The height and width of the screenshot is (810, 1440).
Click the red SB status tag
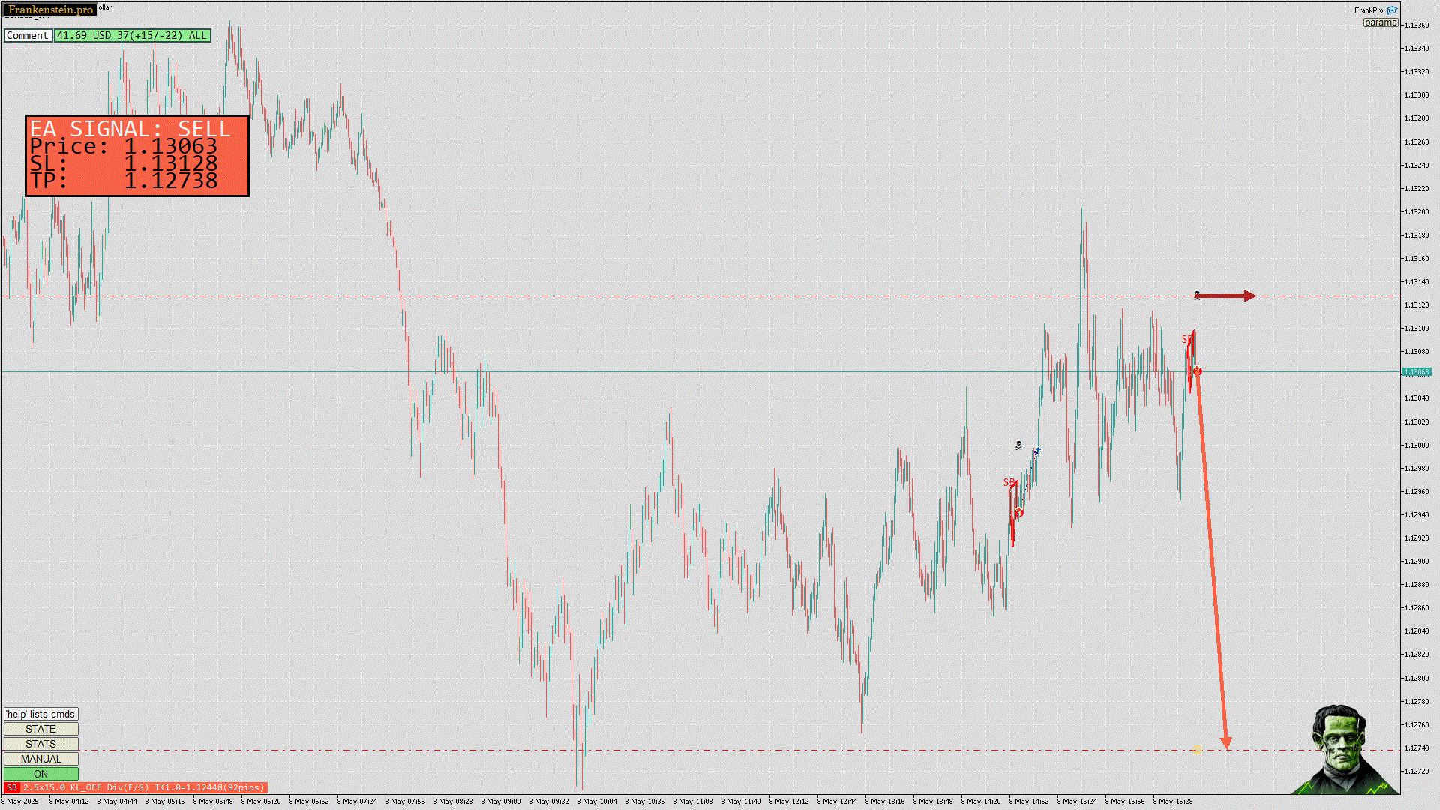(11, 787)
